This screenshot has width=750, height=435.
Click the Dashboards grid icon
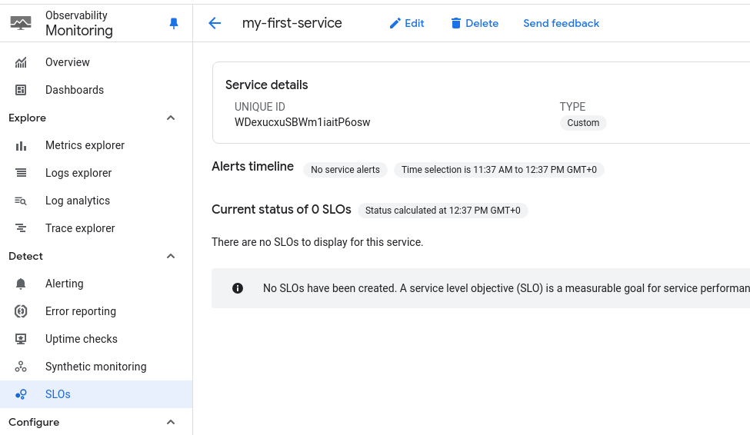coord(21,90)
